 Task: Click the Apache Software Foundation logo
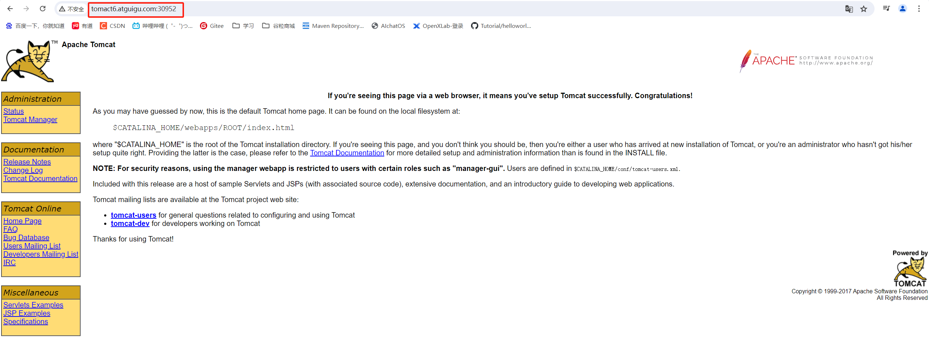[806, 60]
